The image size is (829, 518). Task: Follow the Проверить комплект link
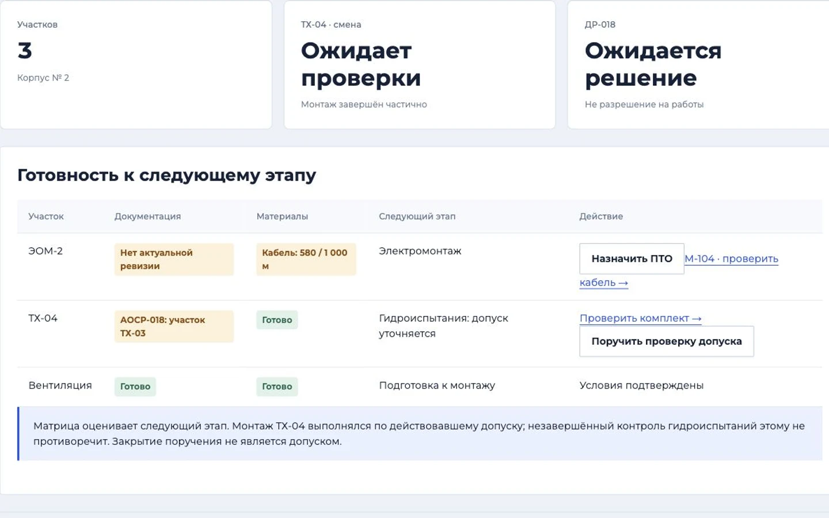tap(640, 318)
